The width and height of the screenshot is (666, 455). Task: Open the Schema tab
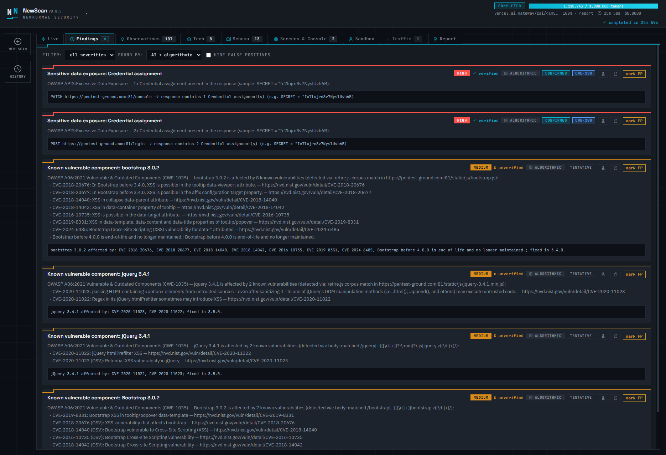coord(244,39)
